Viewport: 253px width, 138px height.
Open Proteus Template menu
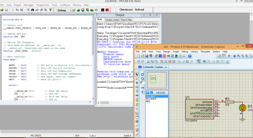205,52
